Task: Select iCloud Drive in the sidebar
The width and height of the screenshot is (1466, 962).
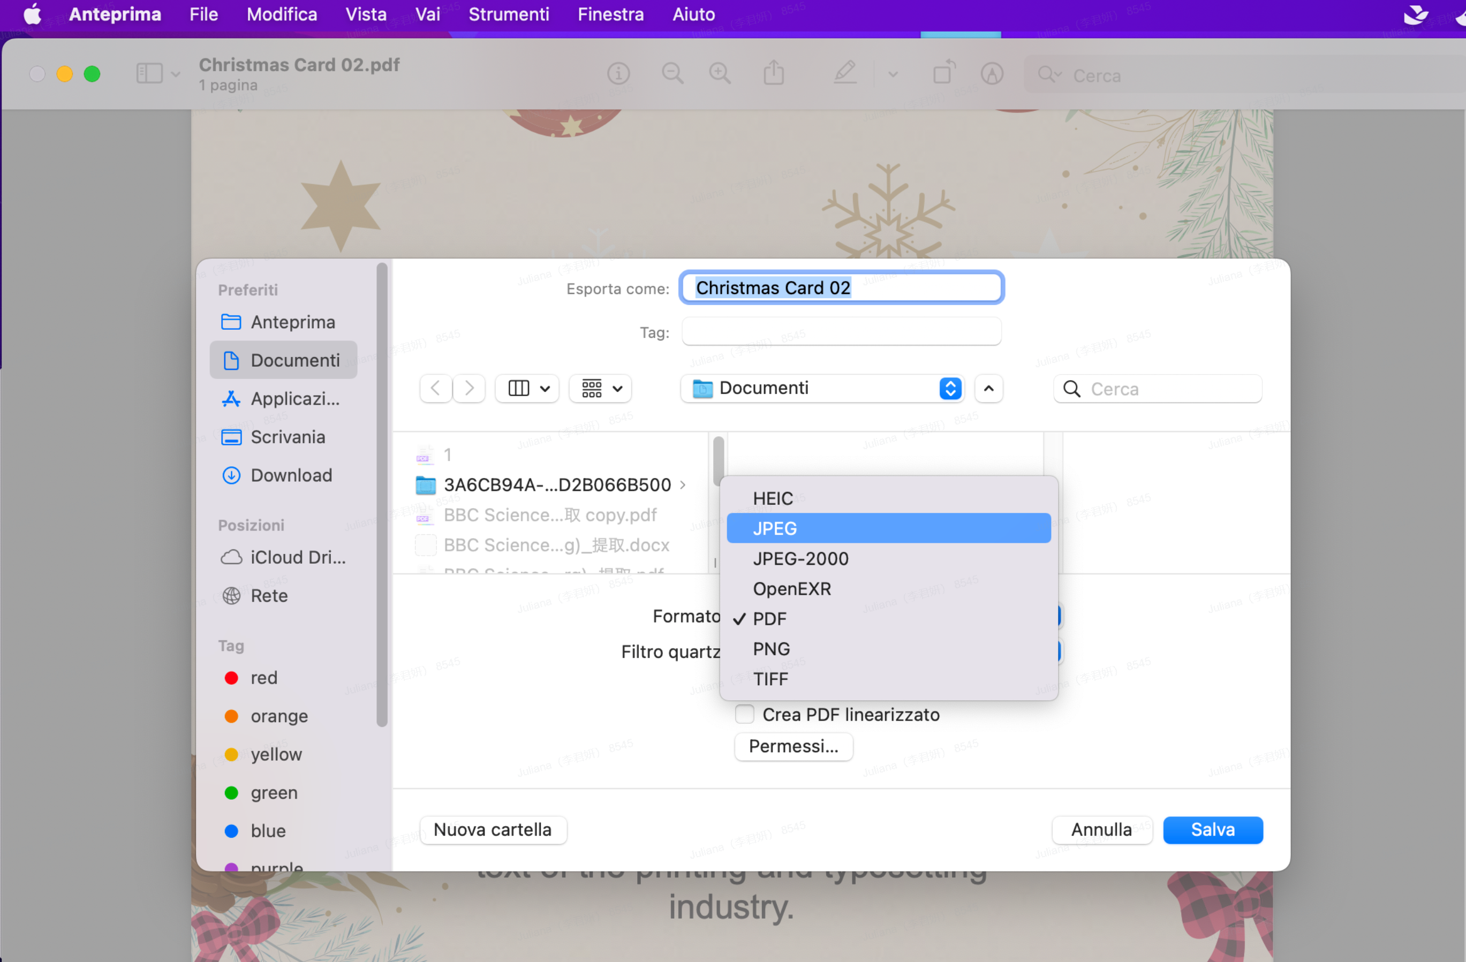Action: 283,557
